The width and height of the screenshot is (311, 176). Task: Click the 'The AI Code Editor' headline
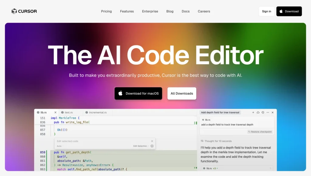coord(155,55)
